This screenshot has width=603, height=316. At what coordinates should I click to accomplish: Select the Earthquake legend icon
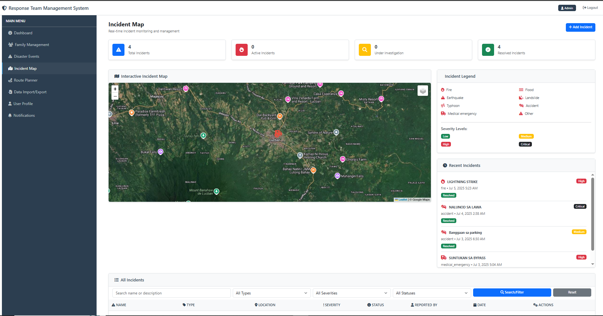tap(443, 97)
